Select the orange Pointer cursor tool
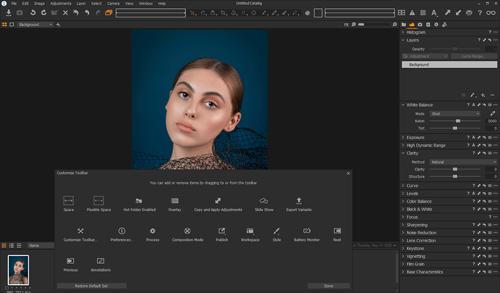 click(x=192, y=13)
